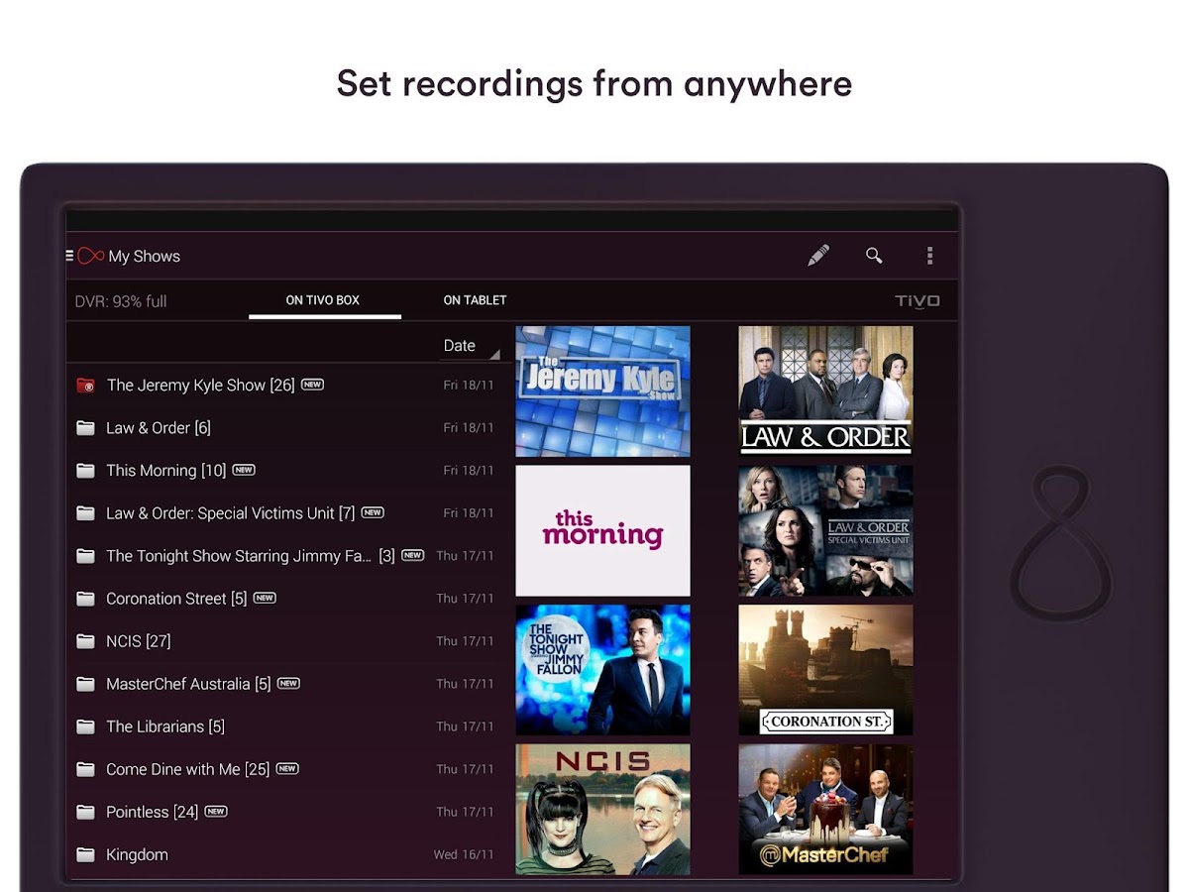Open This Morning [10] row title
The image size is (1189, 892).
pos(166,471)
